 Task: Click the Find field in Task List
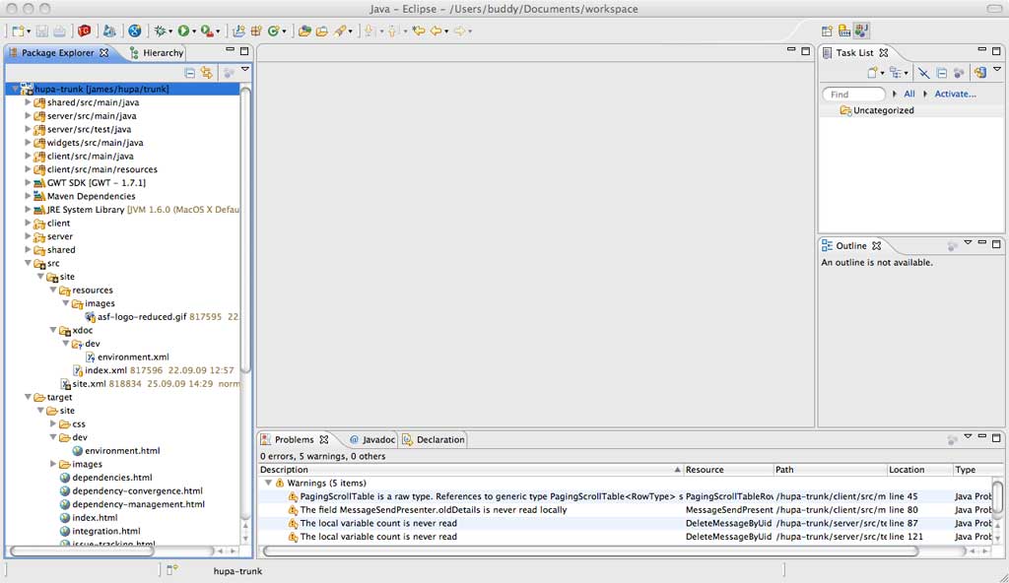853,95
